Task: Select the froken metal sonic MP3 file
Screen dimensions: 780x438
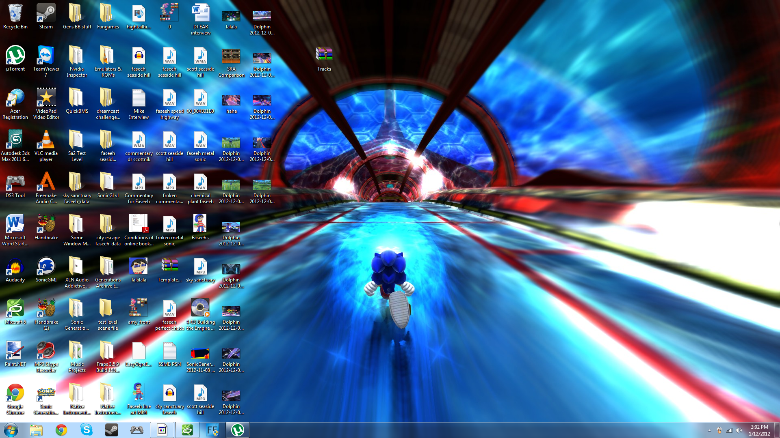Action: (x=170, y=230)
